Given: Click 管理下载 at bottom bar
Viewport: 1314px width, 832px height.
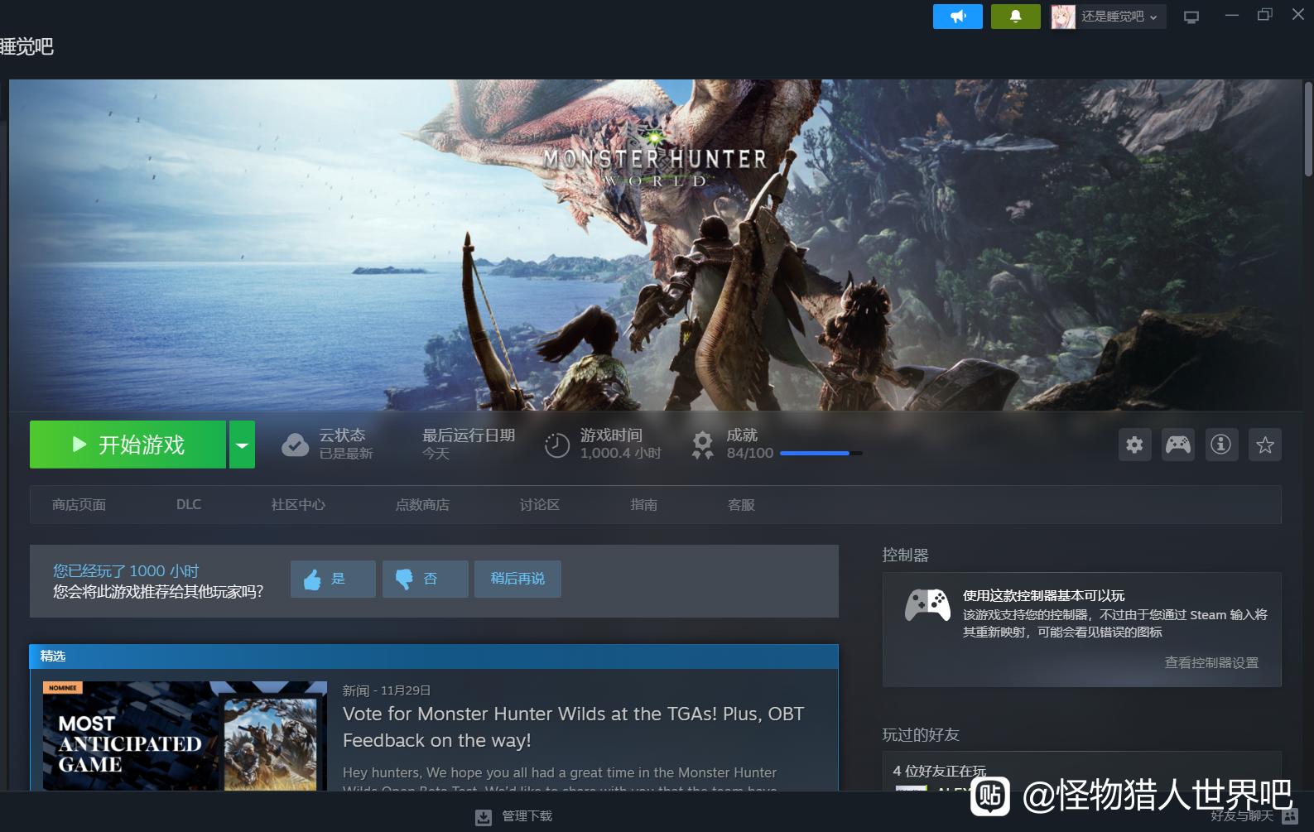Looking at the screenshot, I should [x=527, y=816].
